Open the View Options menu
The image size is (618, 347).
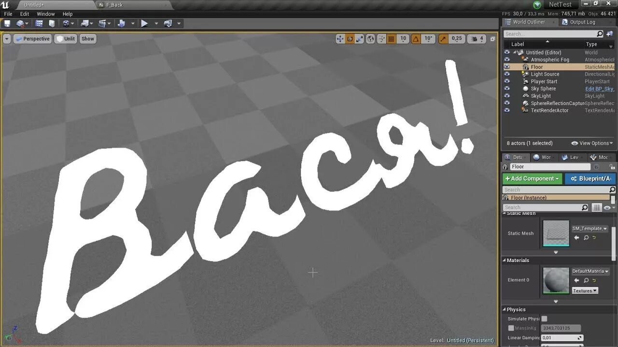pos(592,143)
